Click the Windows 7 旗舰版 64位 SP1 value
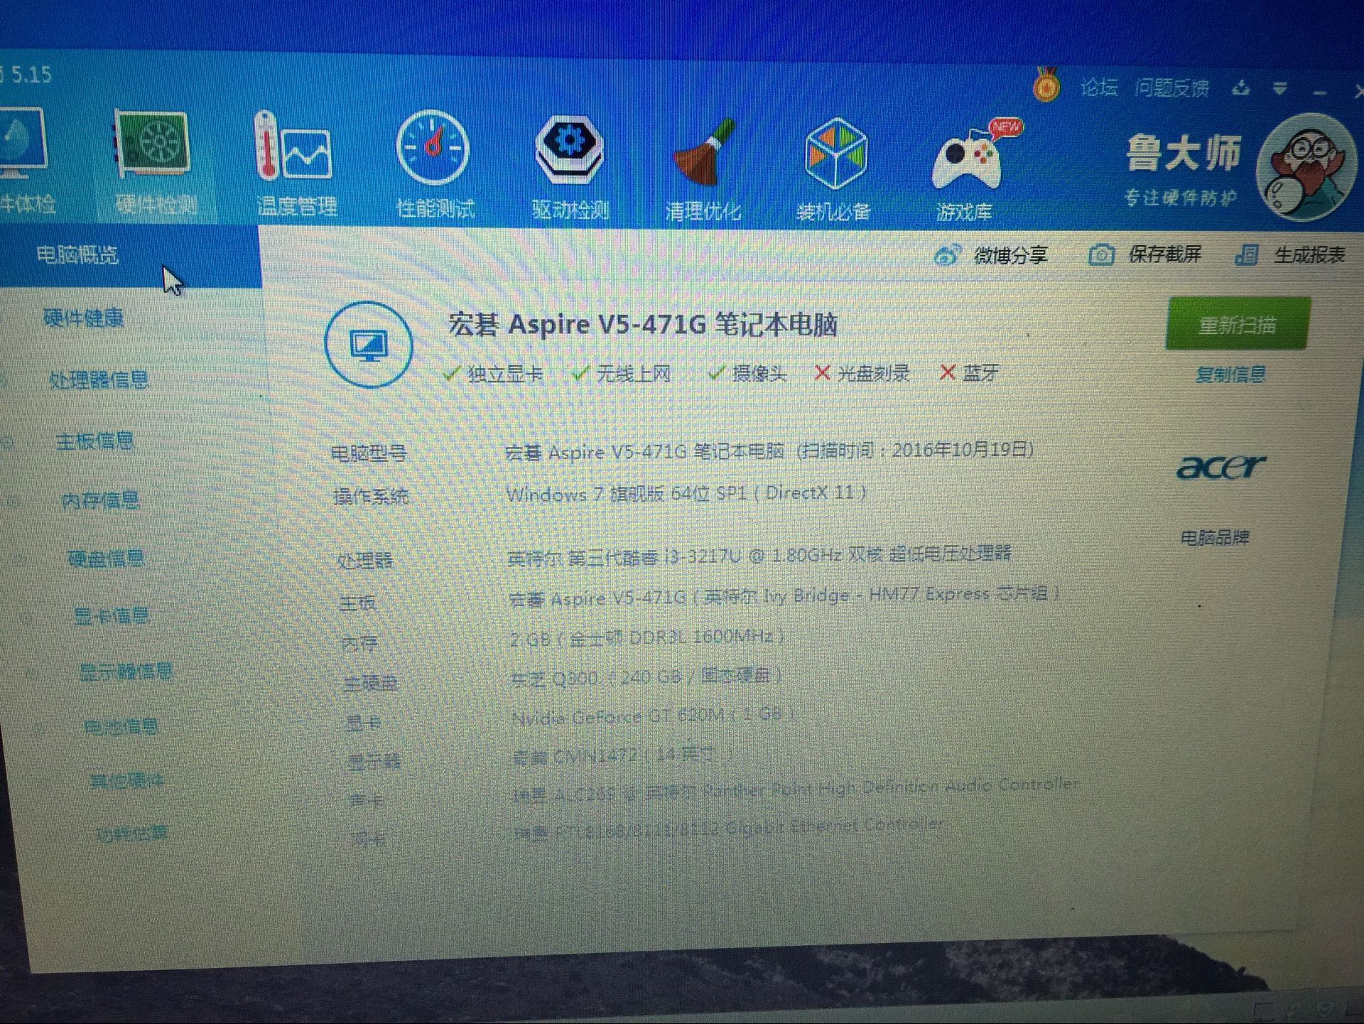This screenshot has width=1364, height=1024. [686, 493]
